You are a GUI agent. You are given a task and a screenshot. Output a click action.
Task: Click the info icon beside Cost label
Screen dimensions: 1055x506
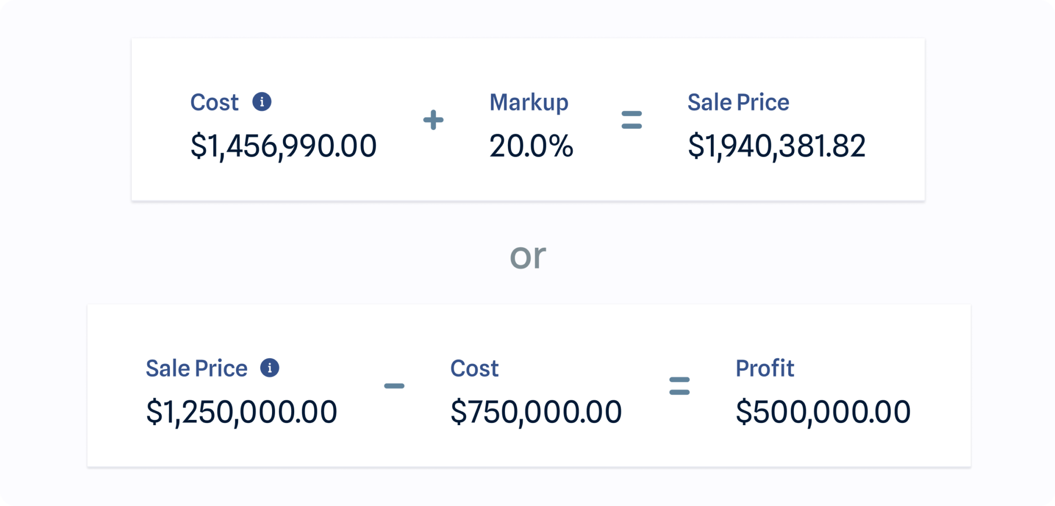[262, 102]
